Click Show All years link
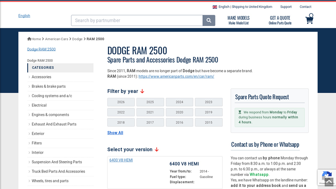The height and width of the screenshot is (189, 336). 115,133
